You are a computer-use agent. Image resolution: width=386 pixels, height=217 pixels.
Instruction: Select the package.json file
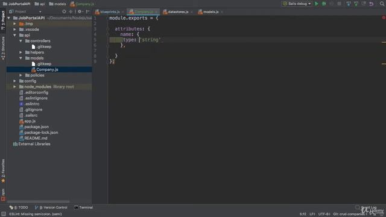(x=34, y=127)
